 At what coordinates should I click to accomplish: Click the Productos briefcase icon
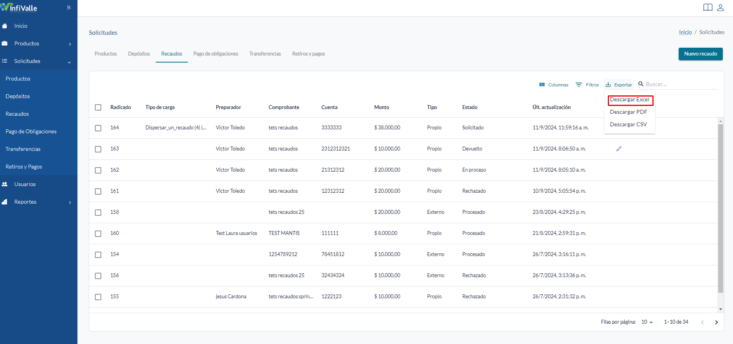(5, 43)
